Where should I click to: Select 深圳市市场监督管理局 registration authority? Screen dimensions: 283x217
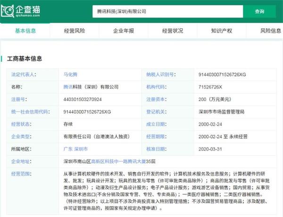222,112
